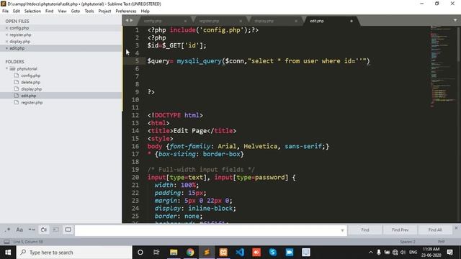This screenshot has width=461, height=259.
Task: Click the Find All button
Action: point(435,230)
